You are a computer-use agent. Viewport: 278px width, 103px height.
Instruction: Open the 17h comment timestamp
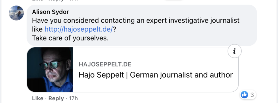(x=73, y=98)
